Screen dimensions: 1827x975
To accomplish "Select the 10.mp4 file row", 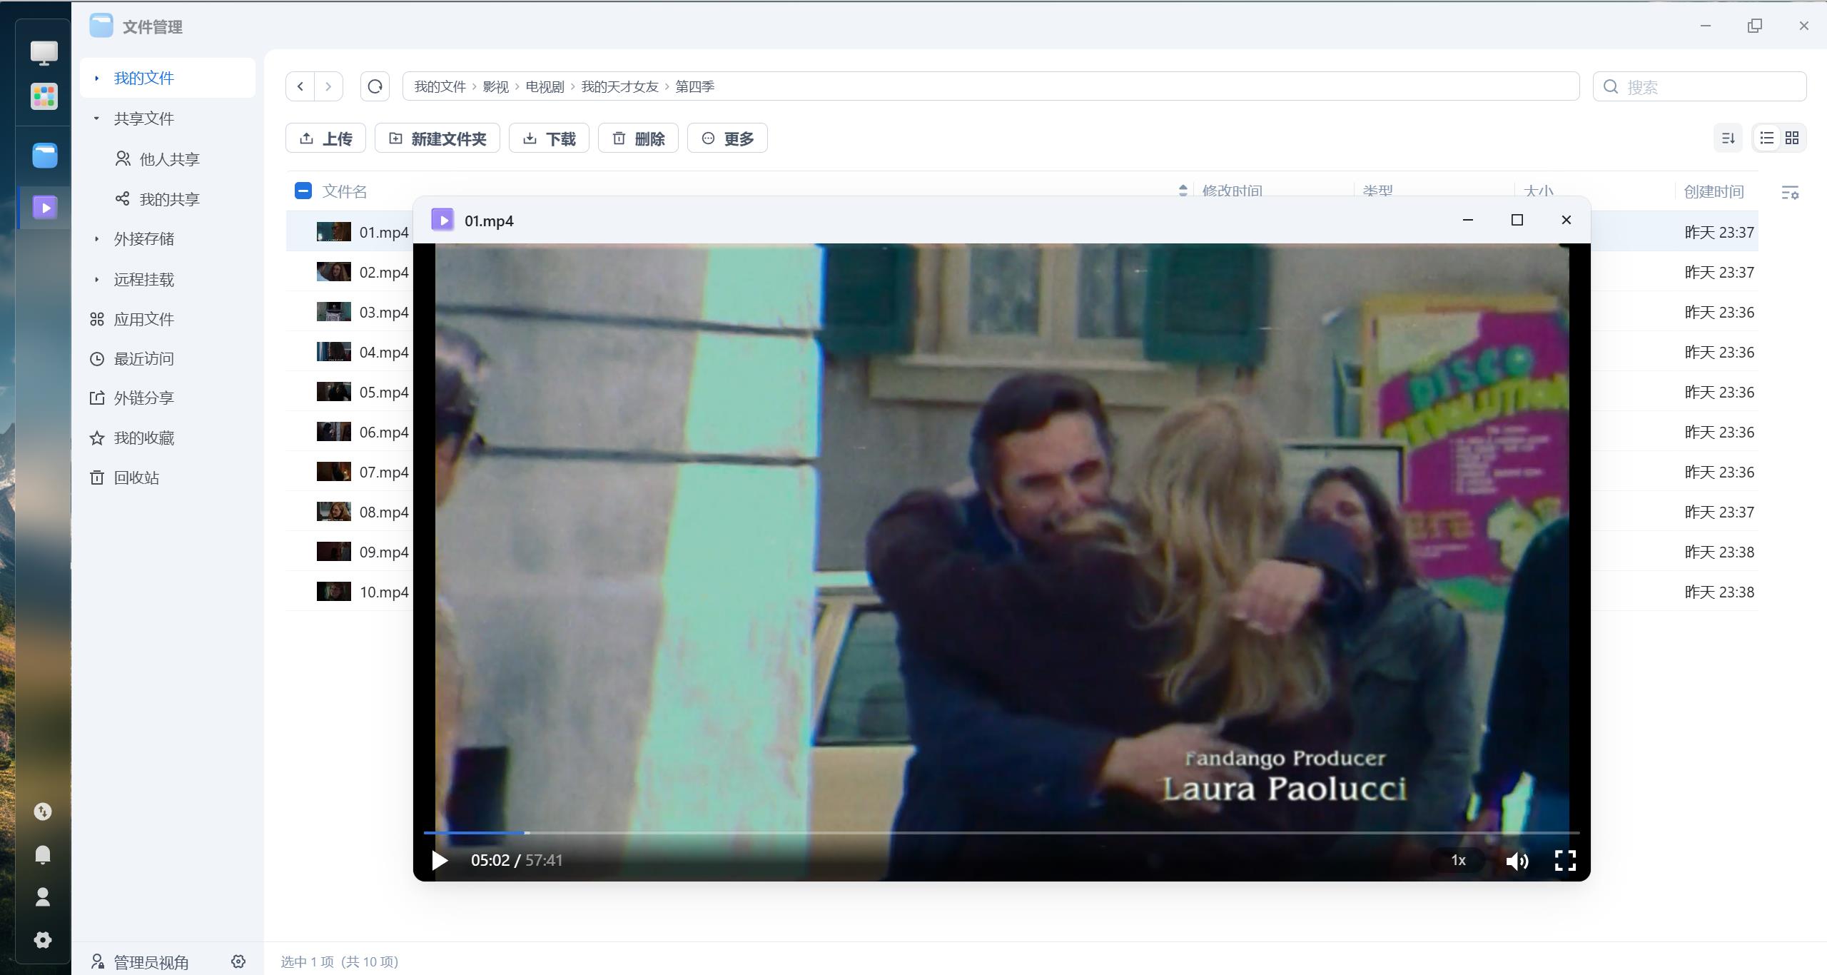I will pyautogui.click(x=1021, y=592).
